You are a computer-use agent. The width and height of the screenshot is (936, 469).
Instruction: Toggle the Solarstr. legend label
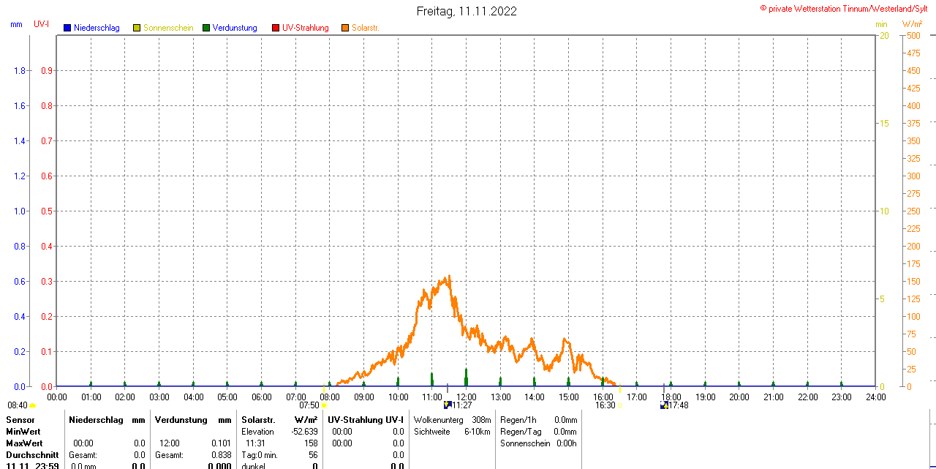[366, 28]
